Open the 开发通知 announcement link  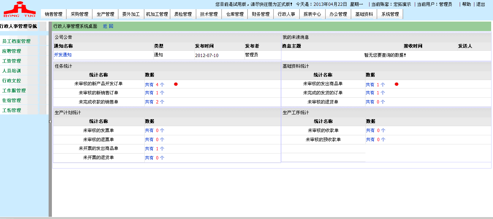tap(63, 55)
